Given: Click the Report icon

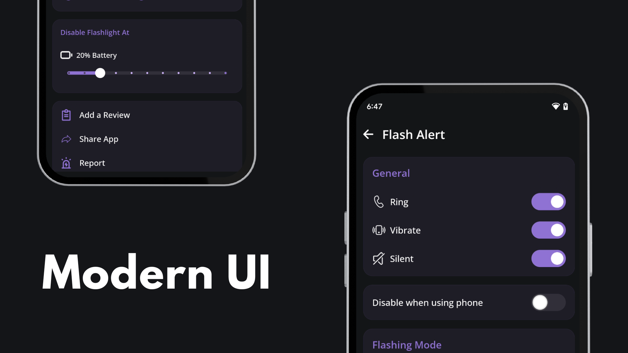Looking at the screenshot, I should point(66,163).
